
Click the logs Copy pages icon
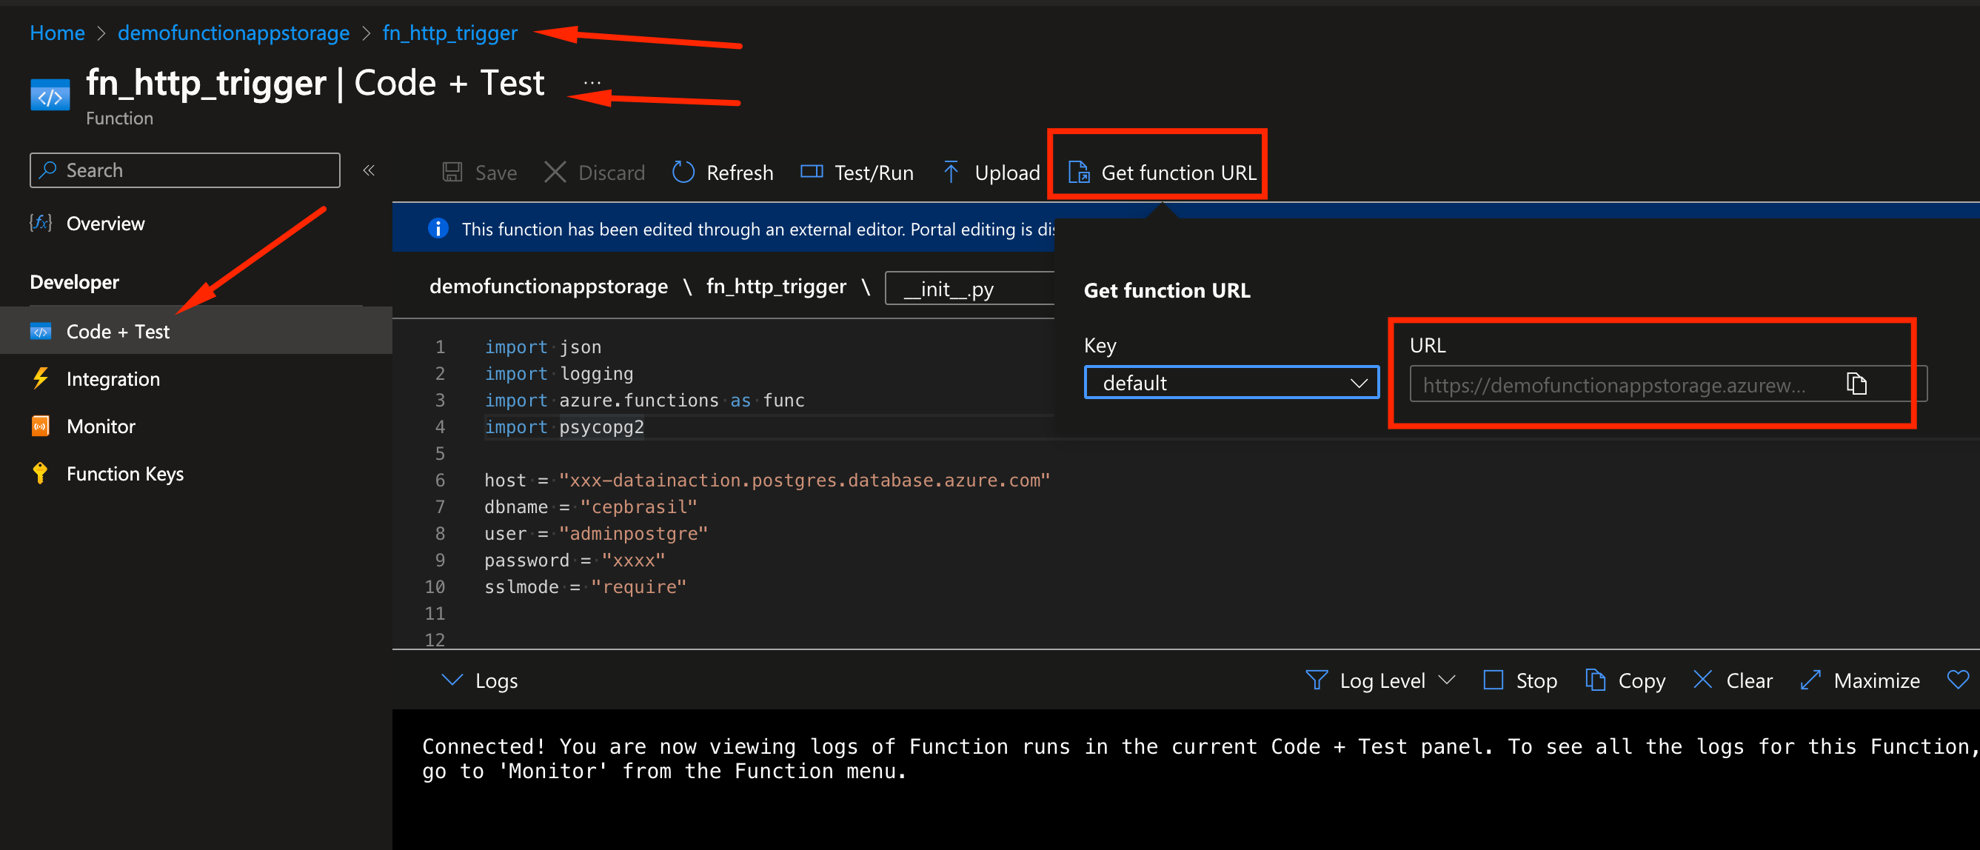[1595, 680]
